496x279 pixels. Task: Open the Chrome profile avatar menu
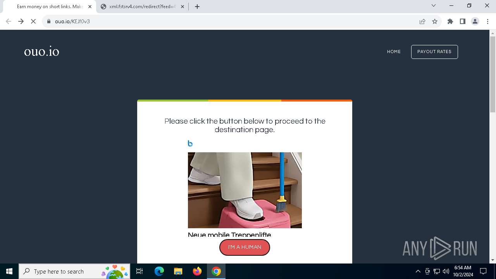click(475, 21)
